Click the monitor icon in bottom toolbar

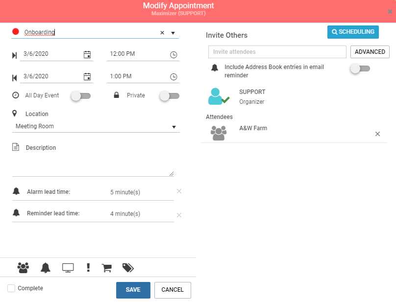(x=68, y=268)
